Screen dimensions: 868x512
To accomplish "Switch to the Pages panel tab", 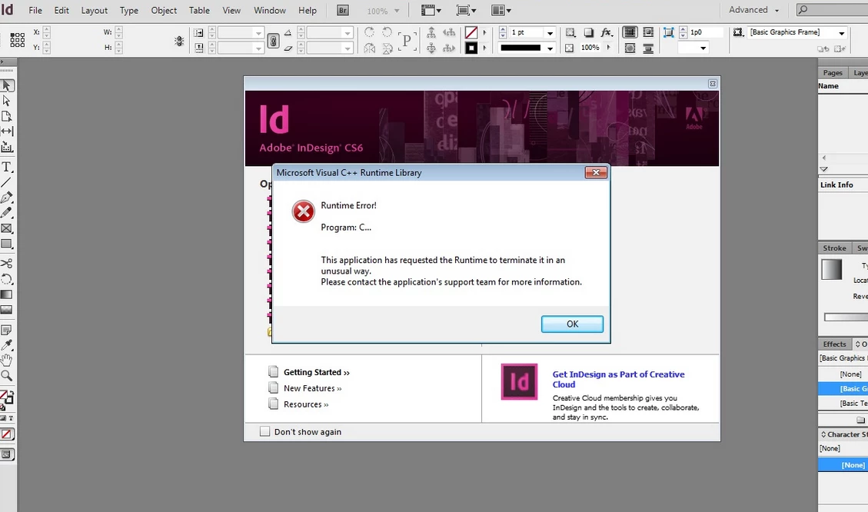I will [832, 72].
